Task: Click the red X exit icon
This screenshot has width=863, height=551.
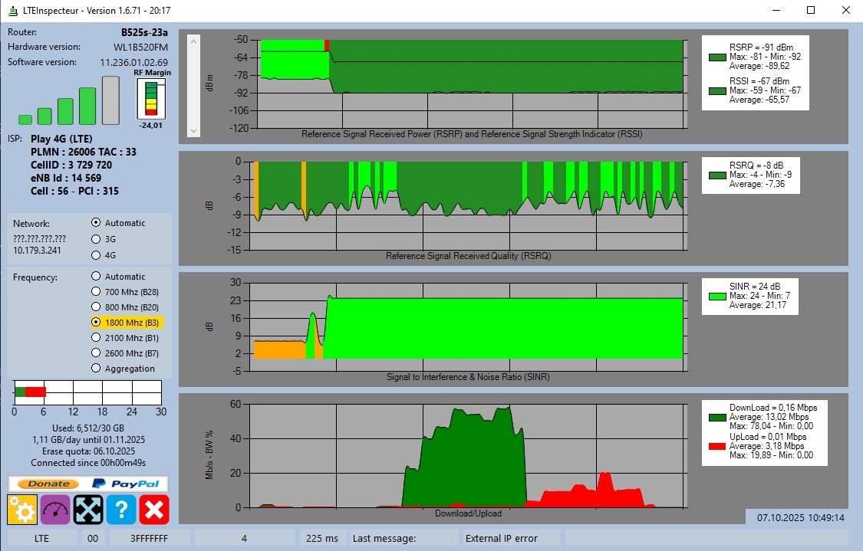Action: point(154,509)
